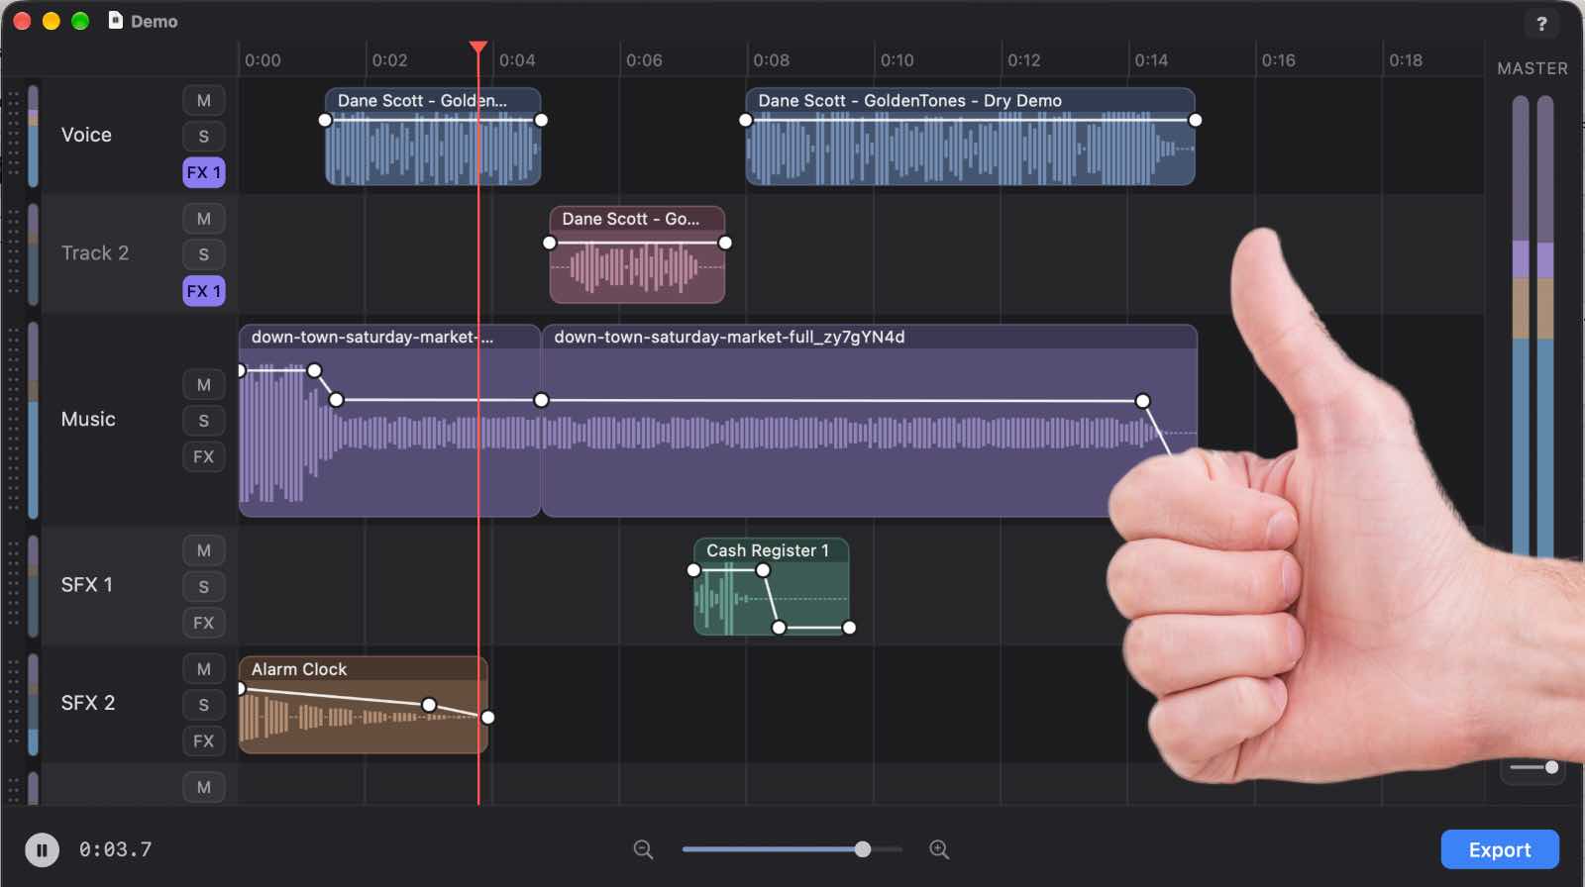Click the Voice track name
The height and width of the screenshot is (887, 1585).
click(86, 135)
